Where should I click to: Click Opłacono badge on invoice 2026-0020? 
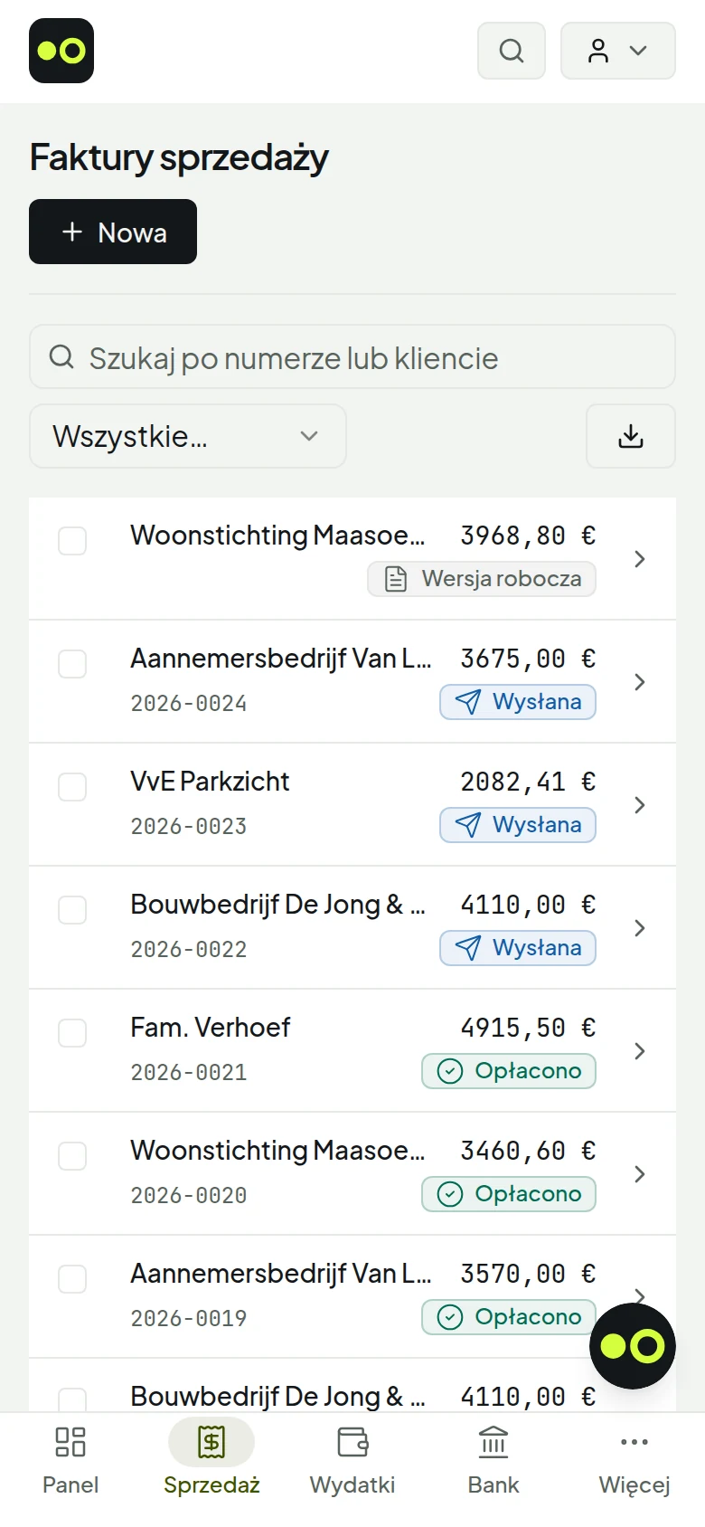click(509, 1194)
